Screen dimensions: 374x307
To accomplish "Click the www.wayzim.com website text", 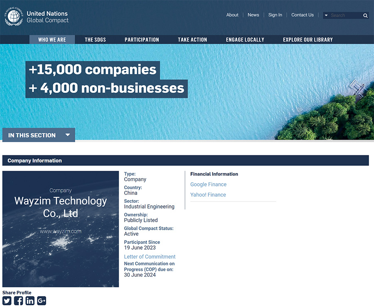I will [61, 231].
